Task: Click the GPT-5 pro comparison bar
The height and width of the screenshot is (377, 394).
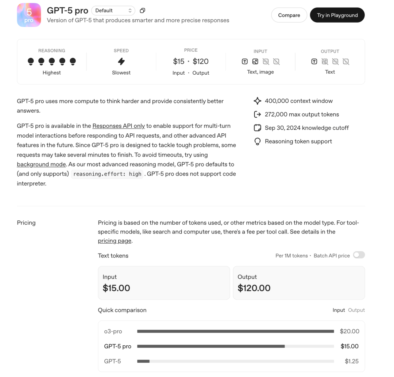Action: pos(211,346)
